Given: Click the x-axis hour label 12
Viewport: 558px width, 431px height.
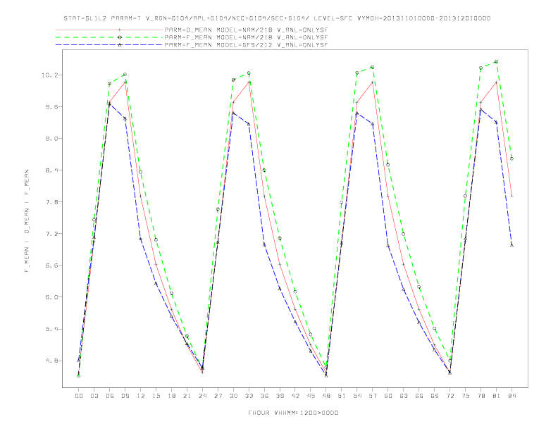Looking at the screenshot, I should (141, 396).
